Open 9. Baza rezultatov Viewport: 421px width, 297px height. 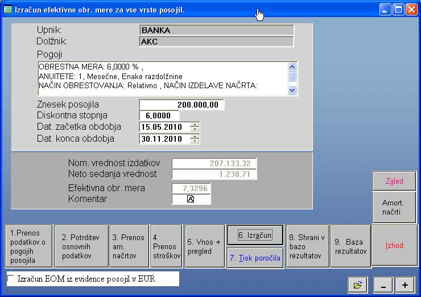(x=350, y=246)
